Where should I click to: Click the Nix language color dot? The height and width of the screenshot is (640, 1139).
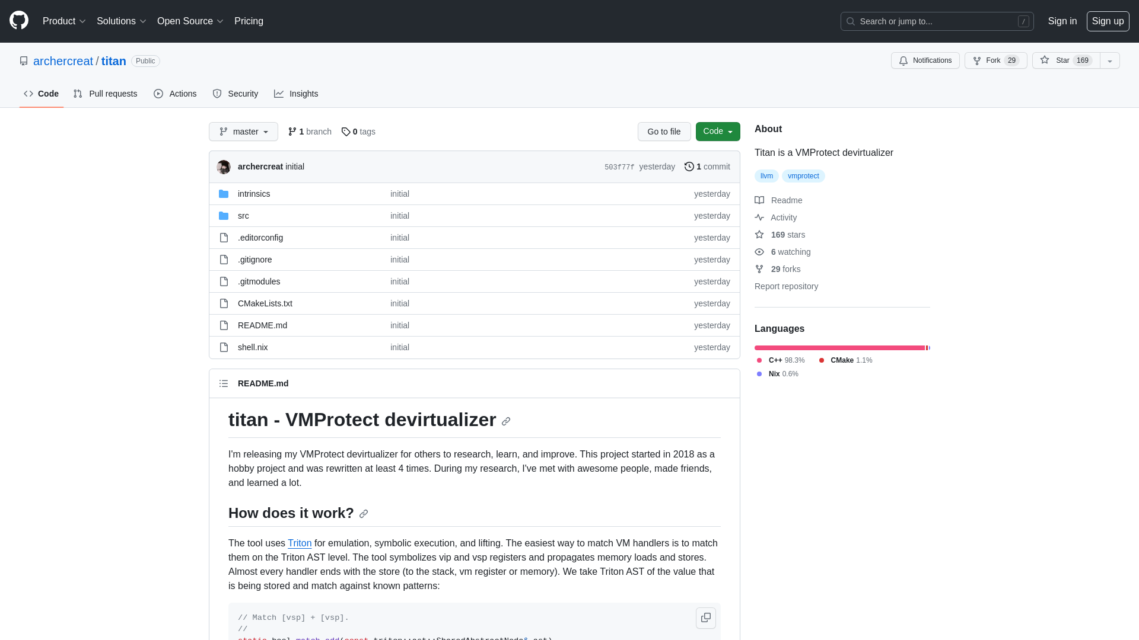point(759,374)
